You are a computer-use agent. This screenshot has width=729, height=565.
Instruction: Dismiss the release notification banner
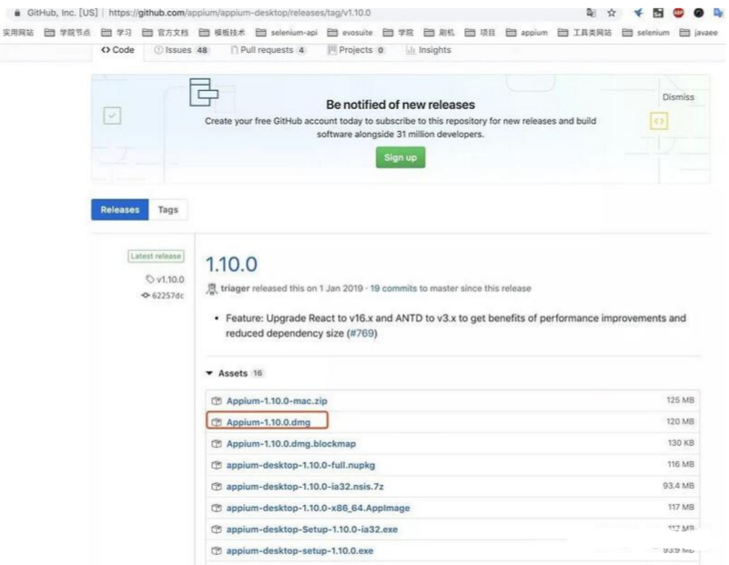click(x=678, y=96)
